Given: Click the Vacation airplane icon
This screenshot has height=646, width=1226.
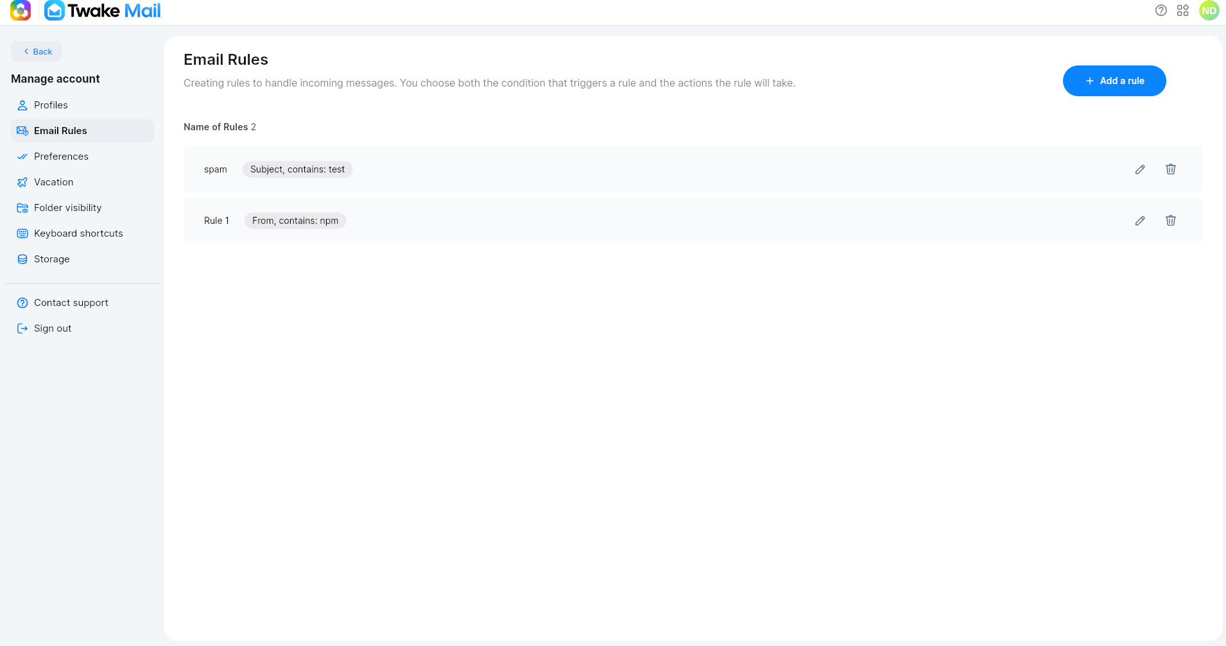Looking at the screenshot, I should pyautogui.click(x=22, y=182).
